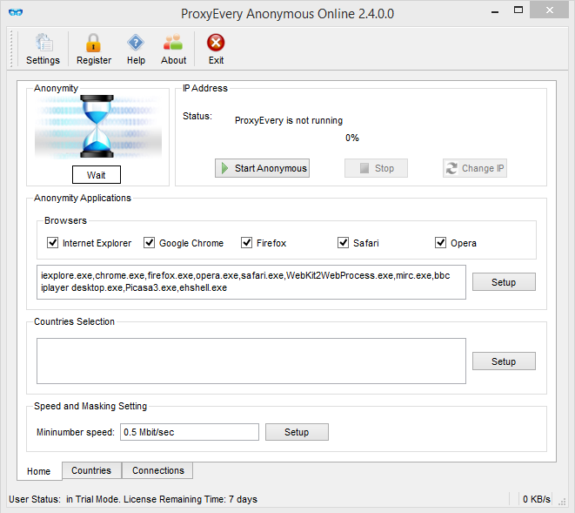Click the ProxyEvery glasses title icon

(16, 12)
